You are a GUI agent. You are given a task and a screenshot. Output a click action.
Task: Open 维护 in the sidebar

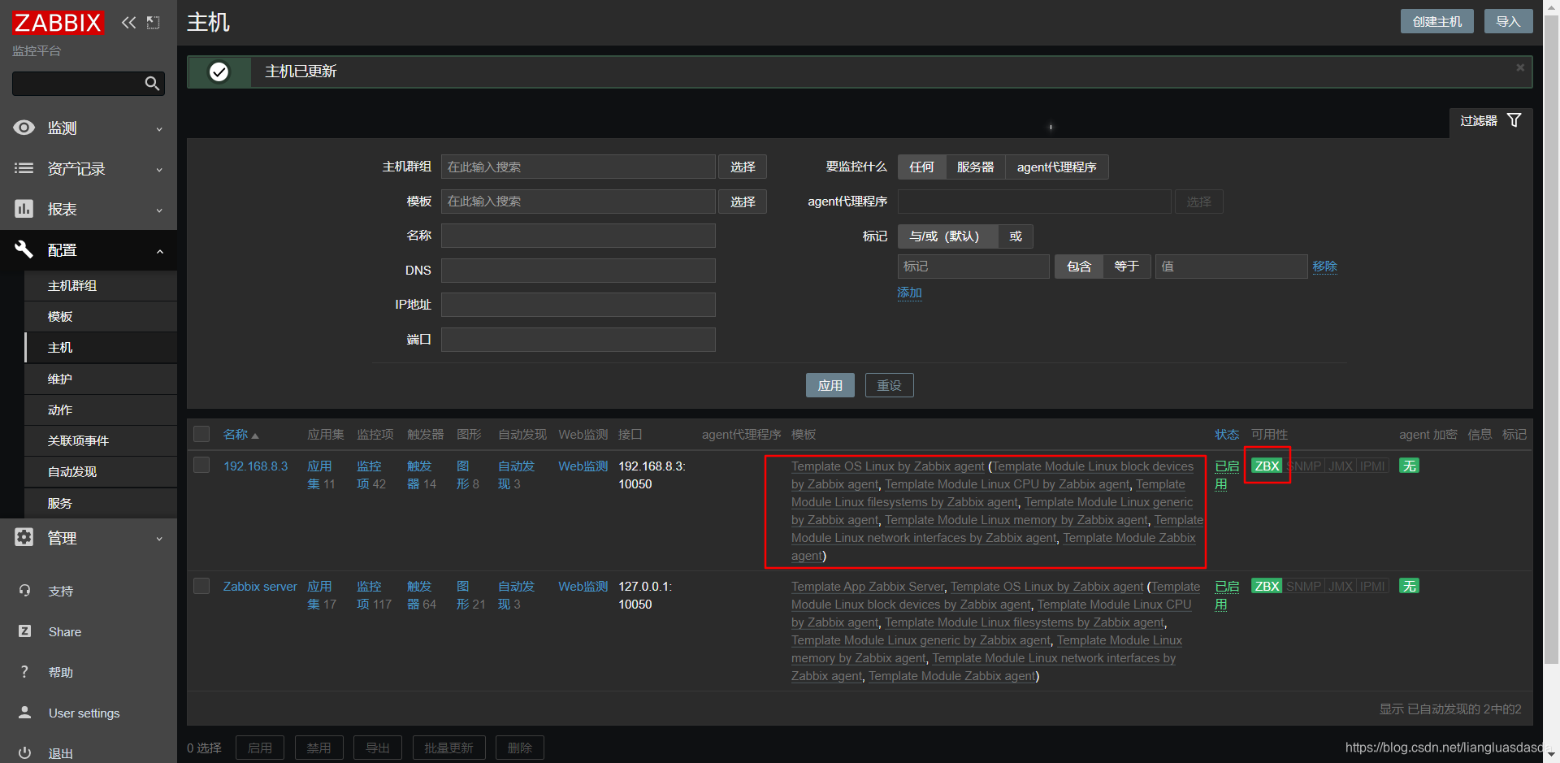(101, 379)
